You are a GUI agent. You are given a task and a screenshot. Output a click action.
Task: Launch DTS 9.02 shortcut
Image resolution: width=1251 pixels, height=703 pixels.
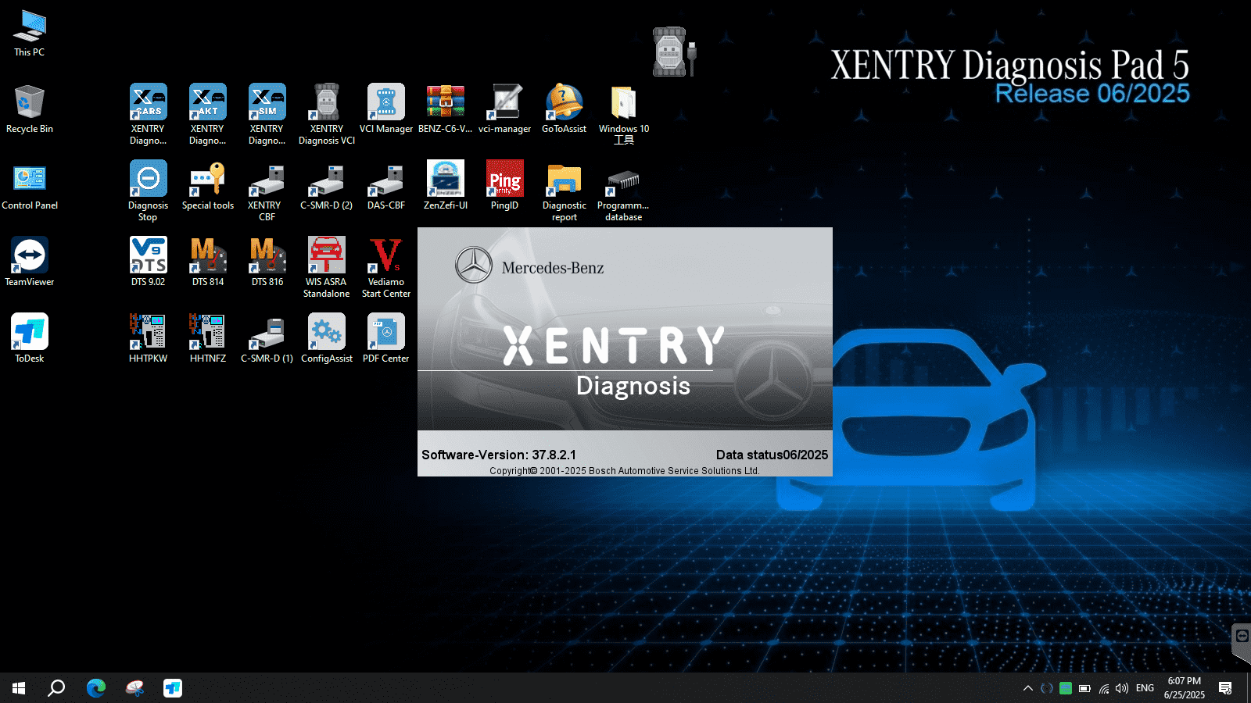[x=149, y=262]
